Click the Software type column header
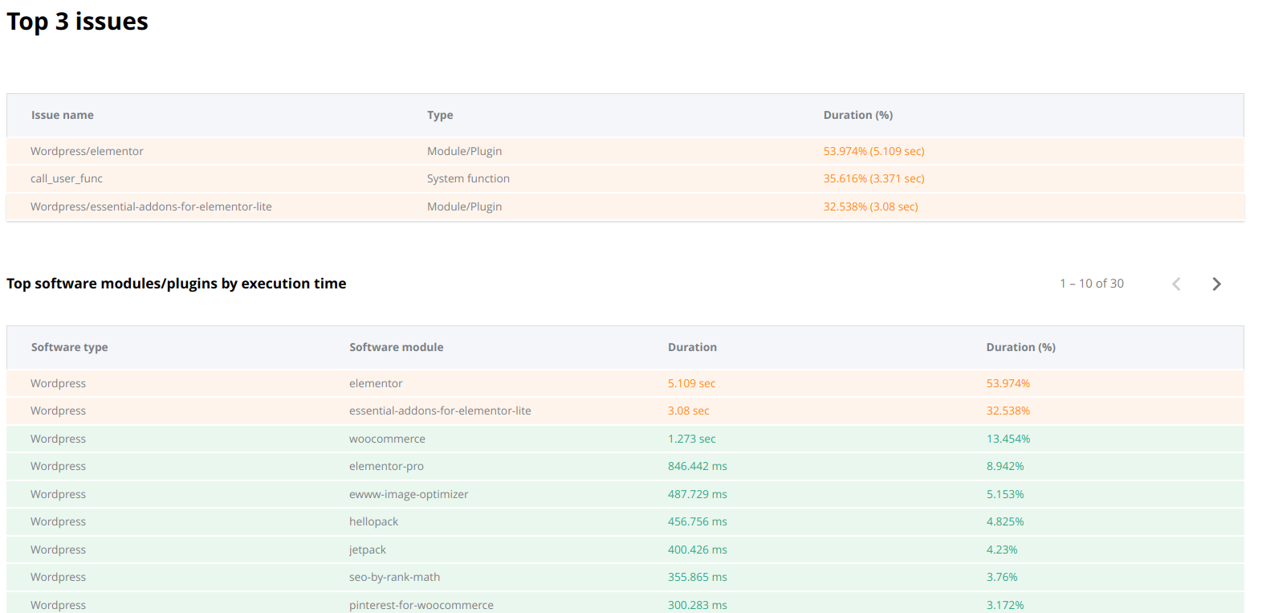The width and height of the screenshot is (1262, 613). [x=69, y=347]
